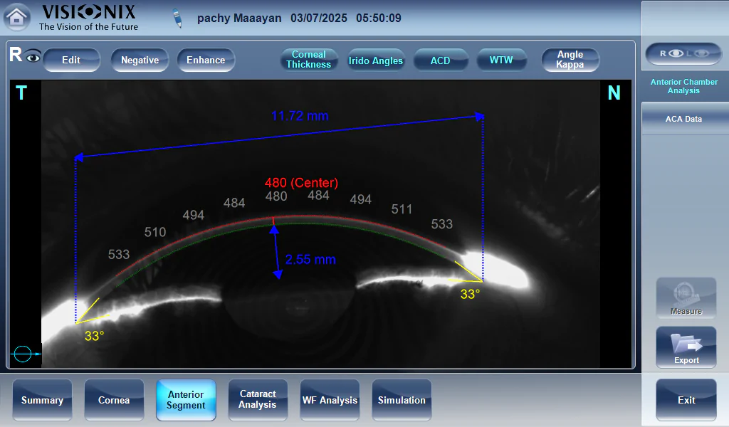Go to Cataract Analysis tab
This screenshot has height=427, width=729.
point(258,400)
